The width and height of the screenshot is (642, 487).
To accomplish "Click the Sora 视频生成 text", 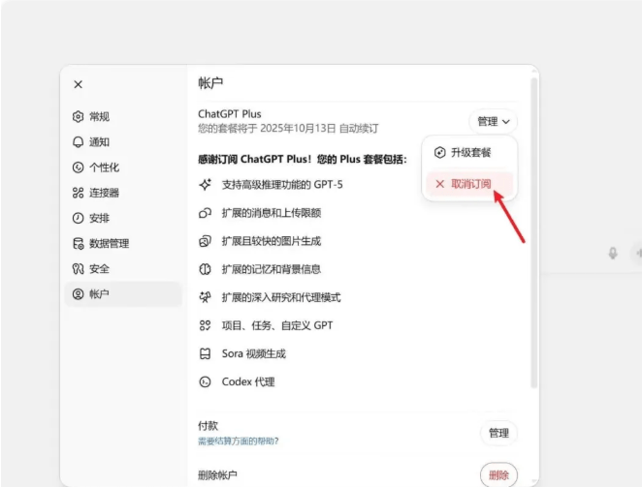I will pos(254,353).
